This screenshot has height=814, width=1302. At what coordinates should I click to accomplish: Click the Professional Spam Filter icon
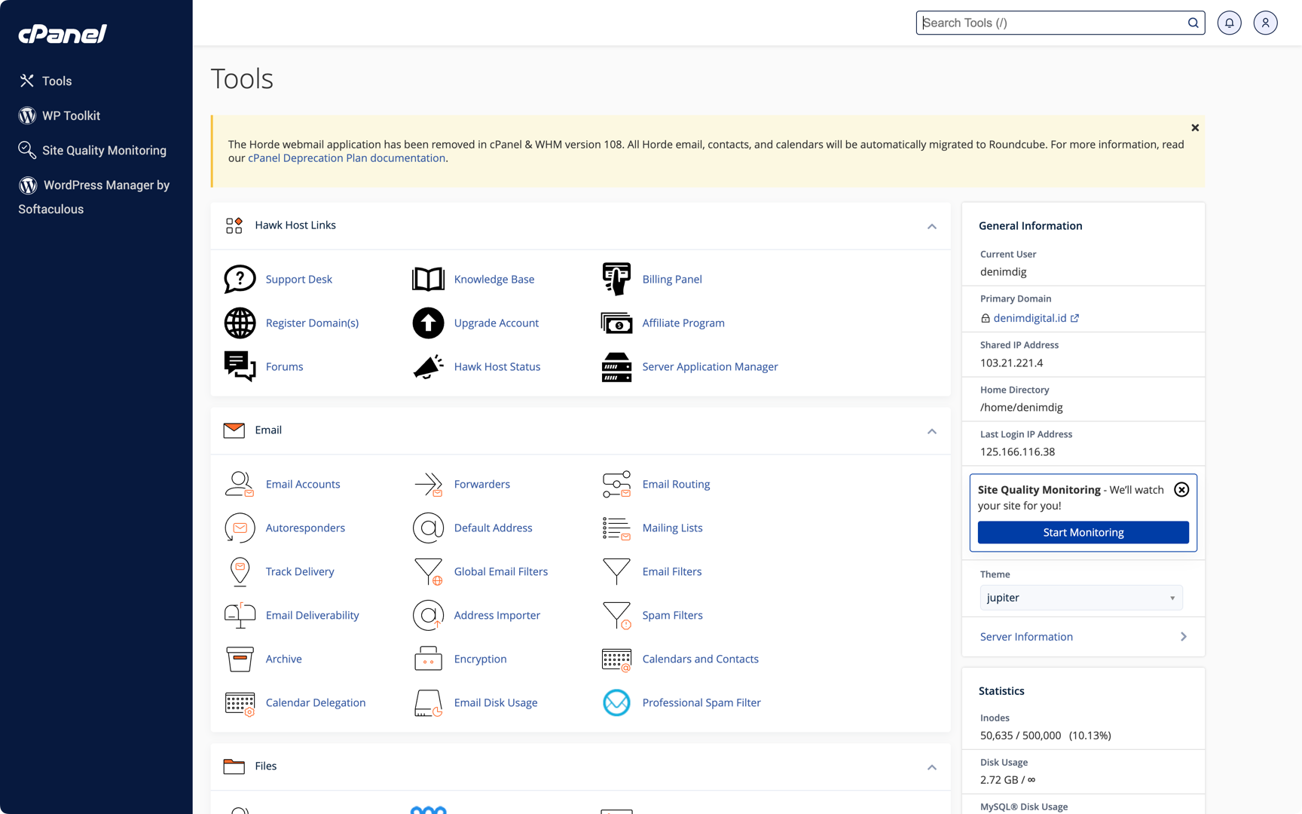pyautogui.click(x=616, y=702)
